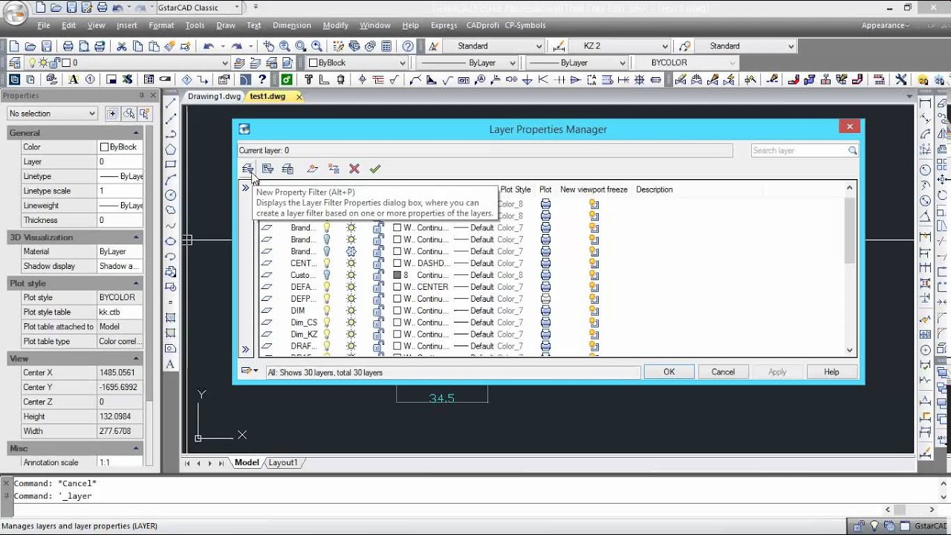Collapse the General section in Properties
This screenshot has width=951, height=535.
pyautogui.click(x=136, y=133)
